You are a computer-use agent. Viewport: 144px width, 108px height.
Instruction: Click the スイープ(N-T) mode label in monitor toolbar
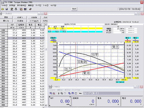(x=102, y=93)
